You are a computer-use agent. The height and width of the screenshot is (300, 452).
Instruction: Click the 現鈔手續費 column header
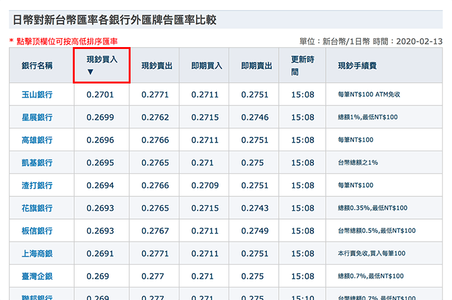[x=357, y=66]
